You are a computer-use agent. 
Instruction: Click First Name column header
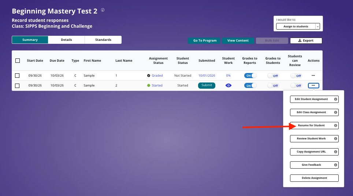point(92,61)
